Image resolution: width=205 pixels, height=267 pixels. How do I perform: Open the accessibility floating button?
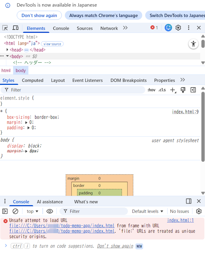pos(193,44)
